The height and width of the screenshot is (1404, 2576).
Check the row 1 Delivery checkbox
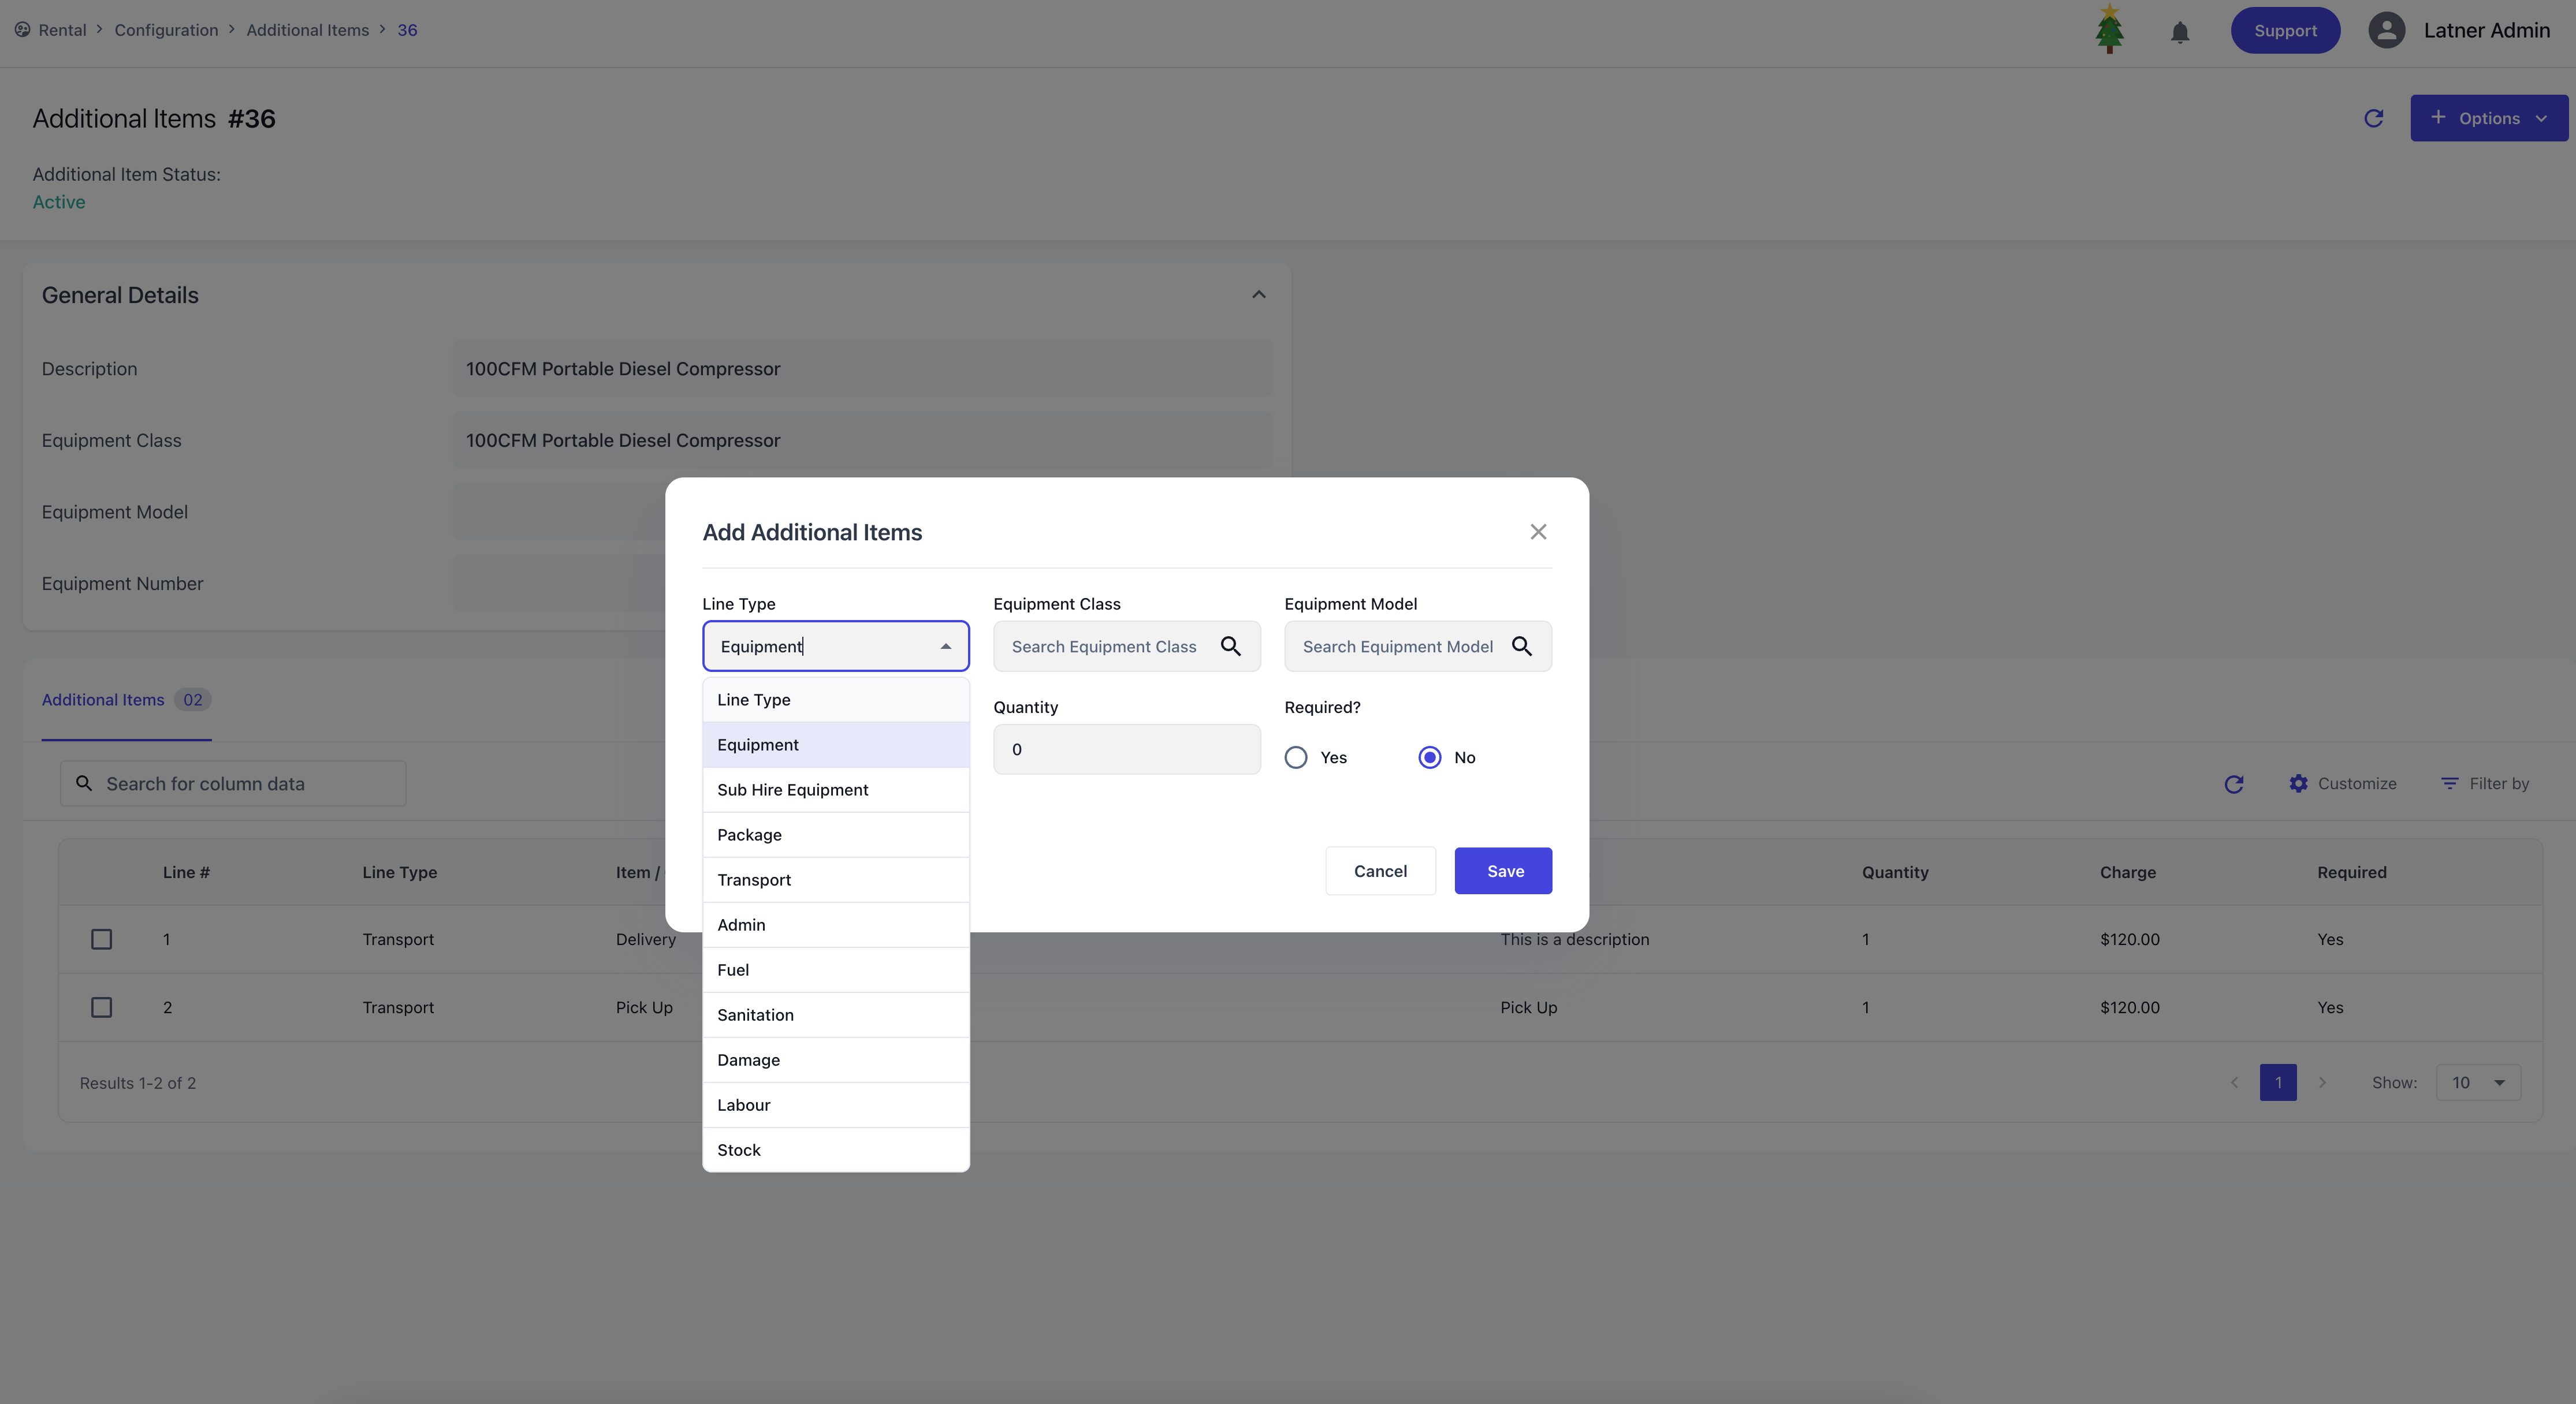(x=101, y=939)
